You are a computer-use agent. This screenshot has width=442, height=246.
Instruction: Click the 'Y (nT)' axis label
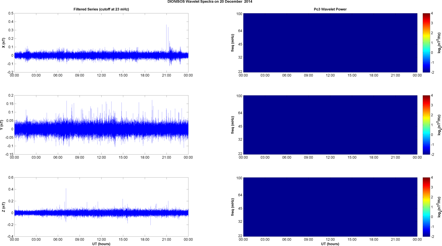coord(1,125)
